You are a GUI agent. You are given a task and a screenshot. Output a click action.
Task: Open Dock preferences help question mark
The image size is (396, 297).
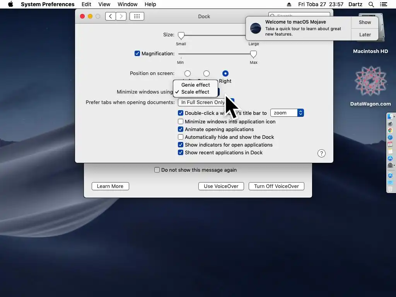pyautogui.click(x=321, y=153)
